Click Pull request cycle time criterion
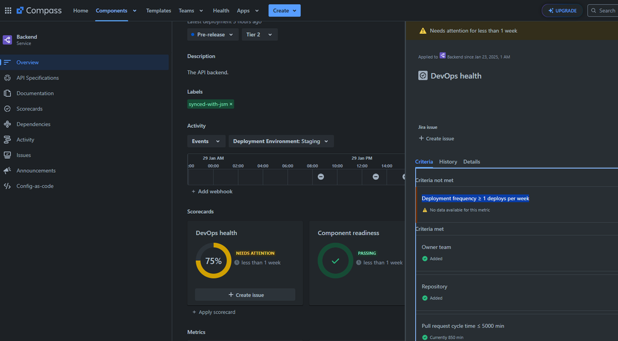Viewport: 618px width, 341px height. 463,326
